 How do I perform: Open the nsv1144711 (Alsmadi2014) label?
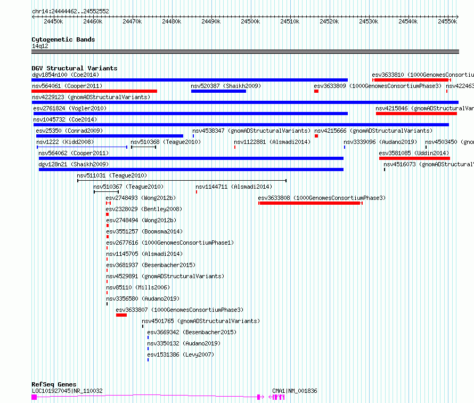(234, 187)
